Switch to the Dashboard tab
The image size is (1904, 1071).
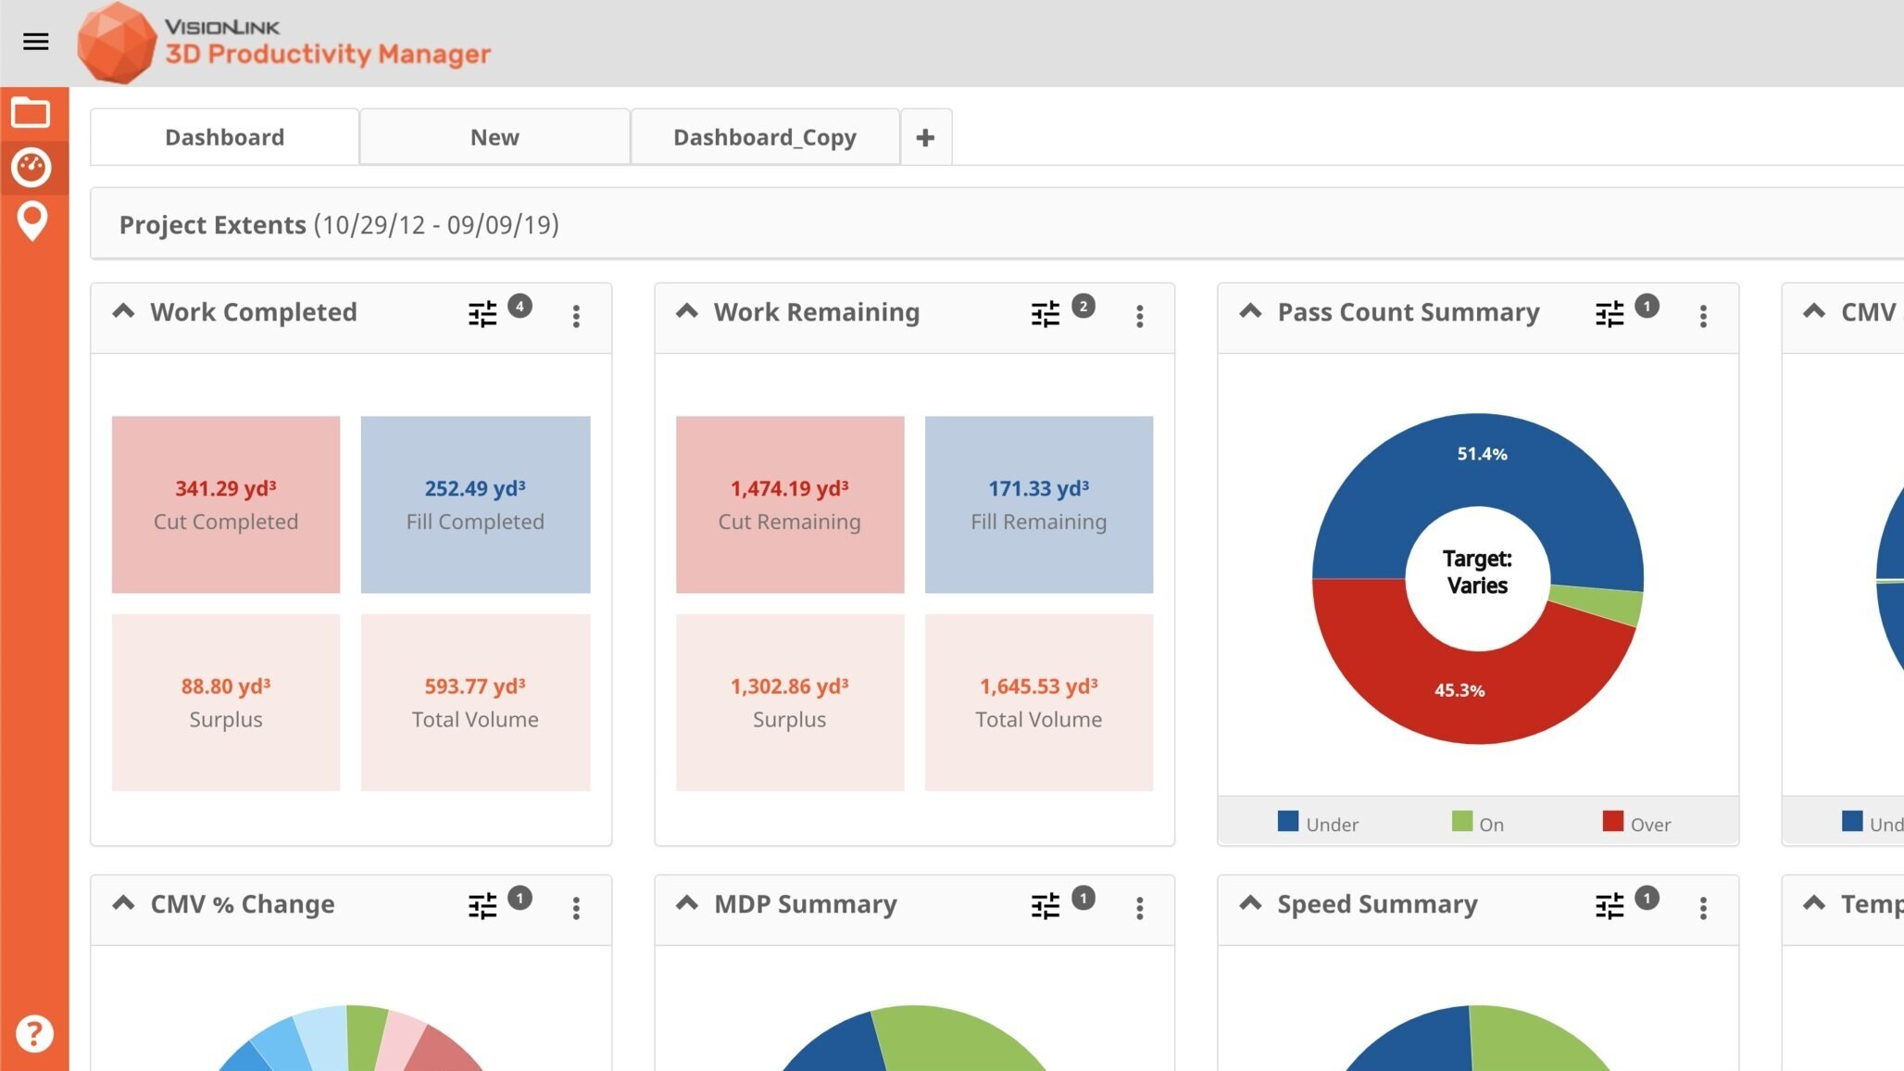(x=225, y=137)
